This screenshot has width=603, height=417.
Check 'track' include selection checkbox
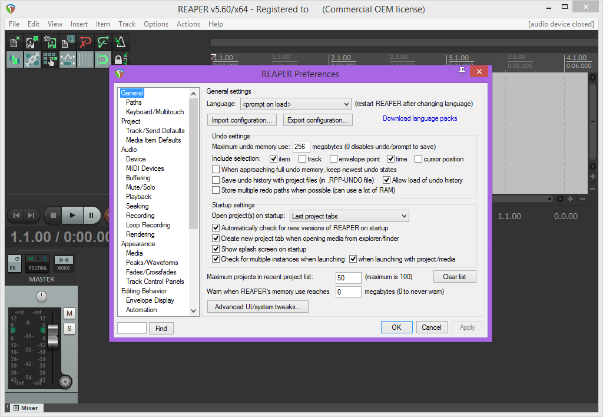click(302, 159)
